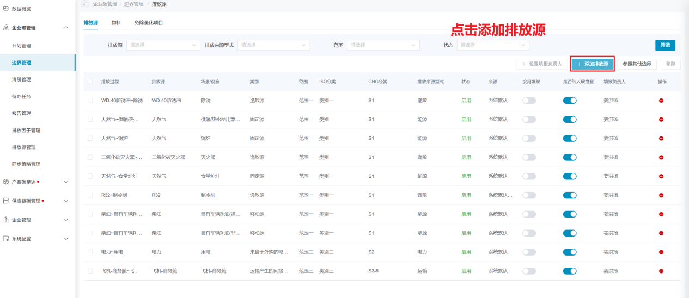Image resolution: width=689 pixels, height=298 pixels.
Task: Click red delete icon for 电力~用电 row
Action: [x=661, y=252]
